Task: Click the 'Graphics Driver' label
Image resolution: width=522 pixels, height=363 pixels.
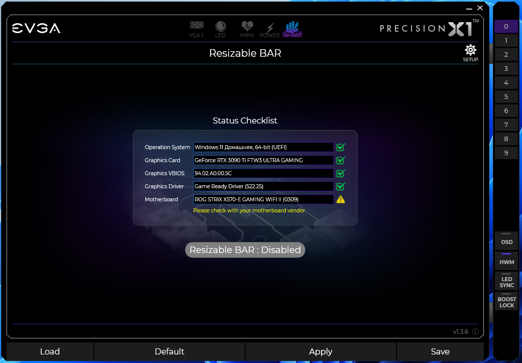Action: tap(164, 186)
